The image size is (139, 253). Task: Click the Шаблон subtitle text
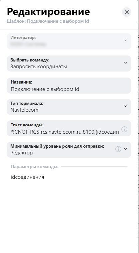(x=48, y=21)
